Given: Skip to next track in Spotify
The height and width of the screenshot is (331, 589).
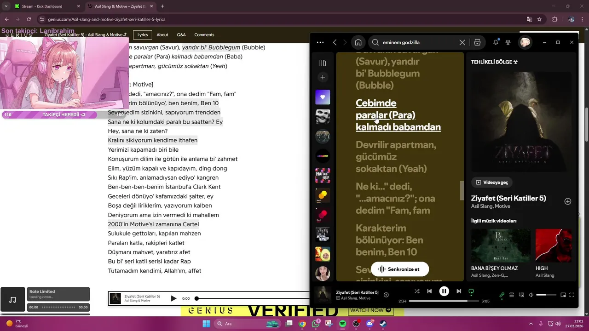Looking at the screenshot, I should coord(459,291).
